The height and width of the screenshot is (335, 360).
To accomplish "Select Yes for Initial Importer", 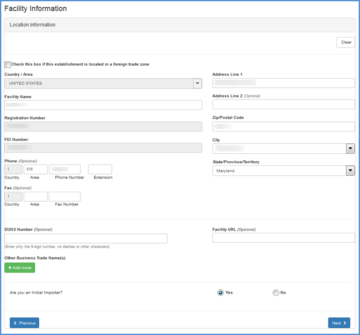I will (221, 293).
